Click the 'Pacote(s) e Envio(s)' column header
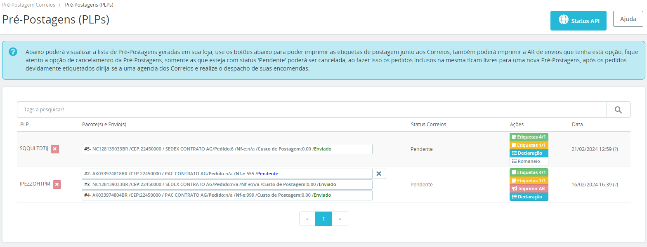The height and width of the screenshot is (247, 647). [104, 124]
